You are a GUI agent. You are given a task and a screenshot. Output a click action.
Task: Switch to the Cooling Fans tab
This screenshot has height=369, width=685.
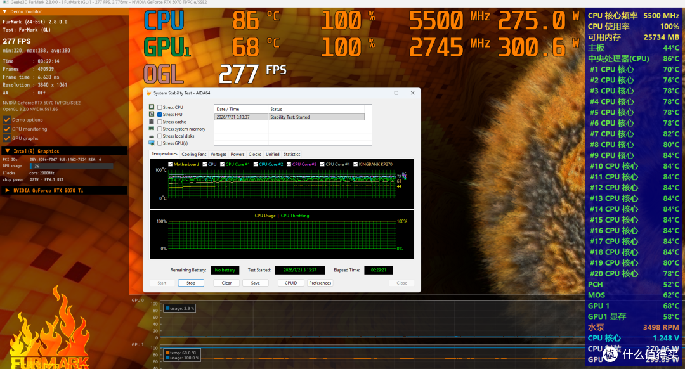194,154
